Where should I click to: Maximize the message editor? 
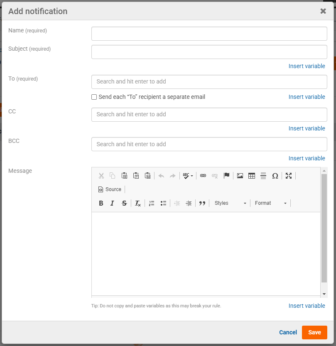pyautogui.click(x=289, y=176)
